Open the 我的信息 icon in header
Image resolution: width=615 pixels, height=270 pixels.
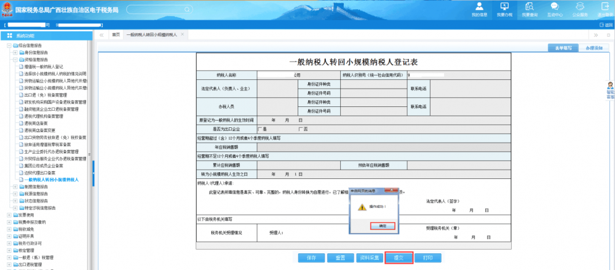click(x=478, y=8)
